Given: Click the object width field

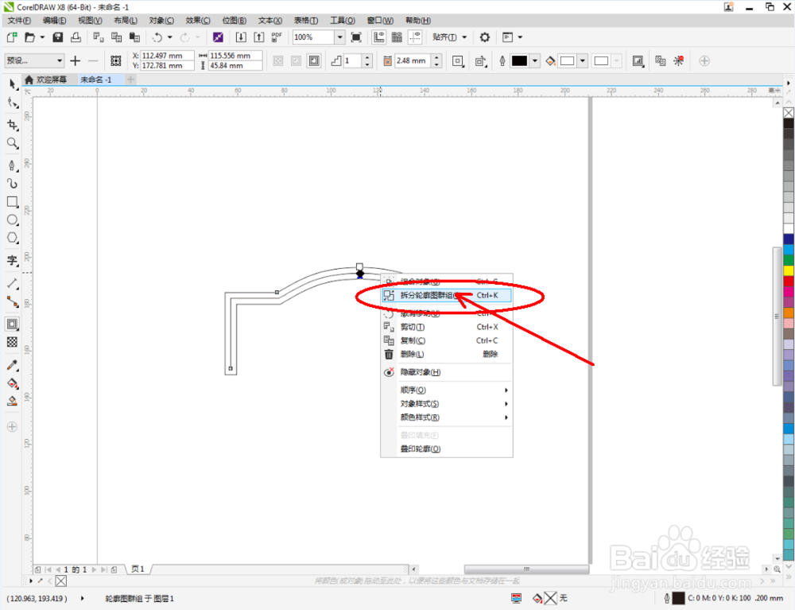Looking at the screenshot, I should click(x=236, y=56).
